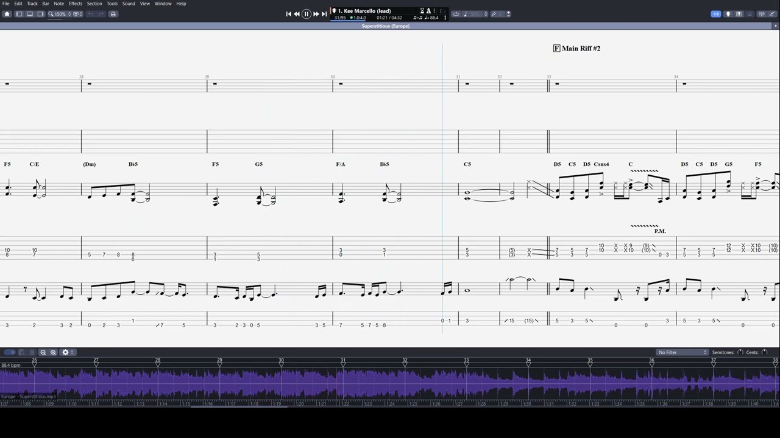Click the Csus4 chord name
Image resolution: width=780 pixels, height=438 pixels.
tap(601, 164)
